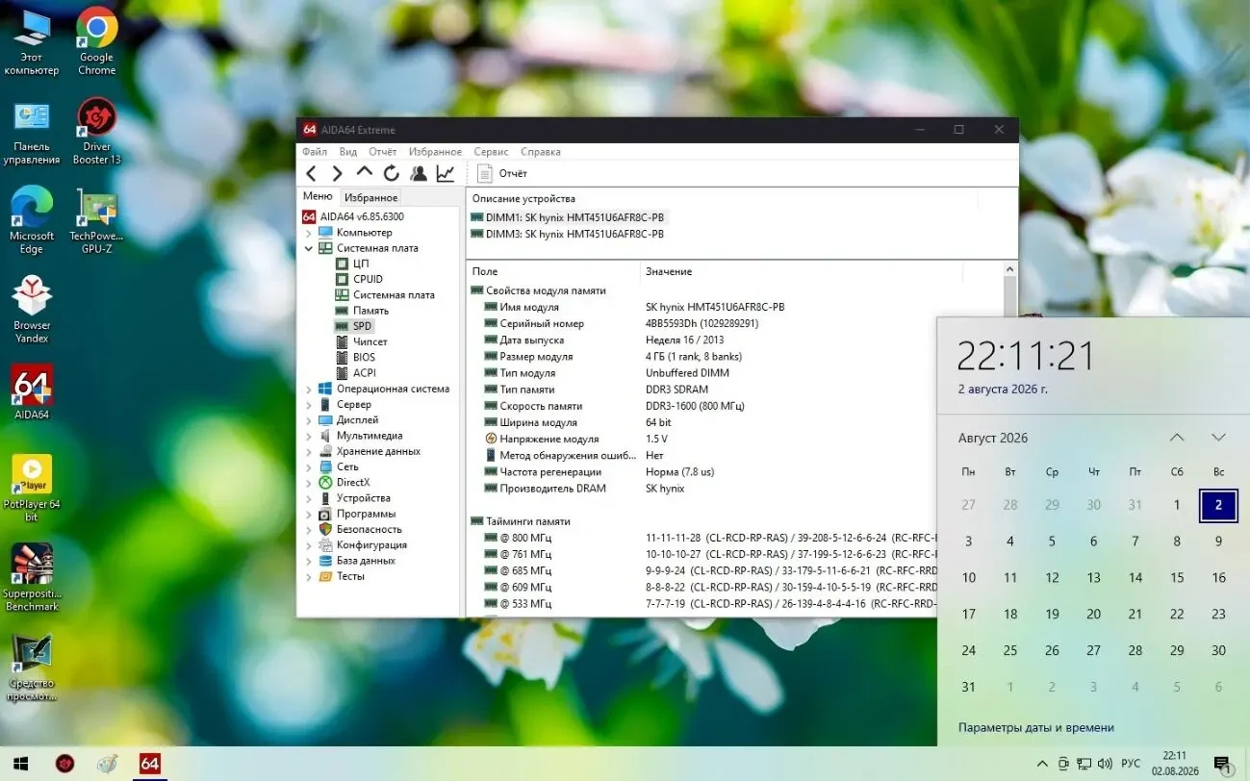Image resolution: width=1250 pixels, height=781 pixels.
Task: Open Панель управления desktop icon
Action: pos(32,132)
